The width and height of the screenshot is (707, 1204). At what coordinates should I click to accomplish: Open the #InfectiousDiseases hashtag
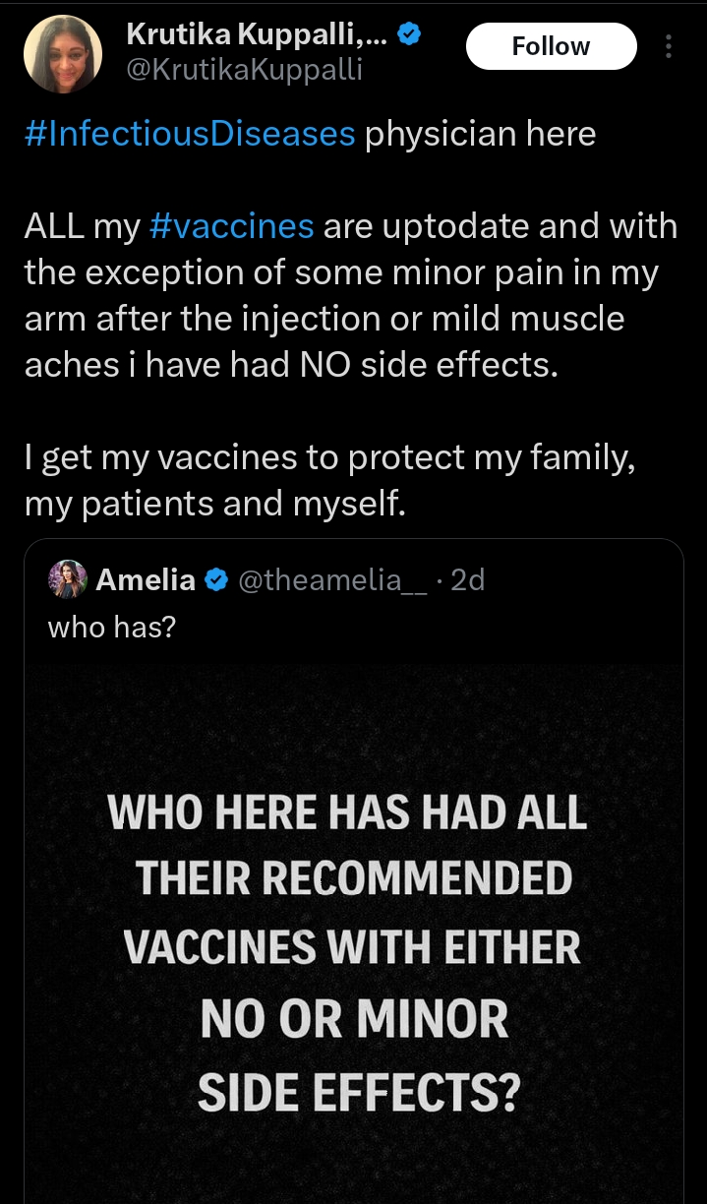pos(189,133)
